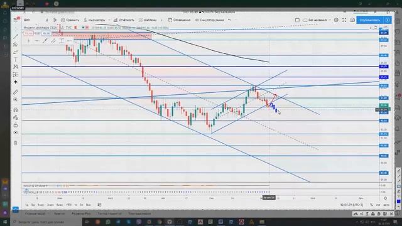Screen dimensions: 402x226
Task: Select the text annotation tool
Action: click(16, 60)
